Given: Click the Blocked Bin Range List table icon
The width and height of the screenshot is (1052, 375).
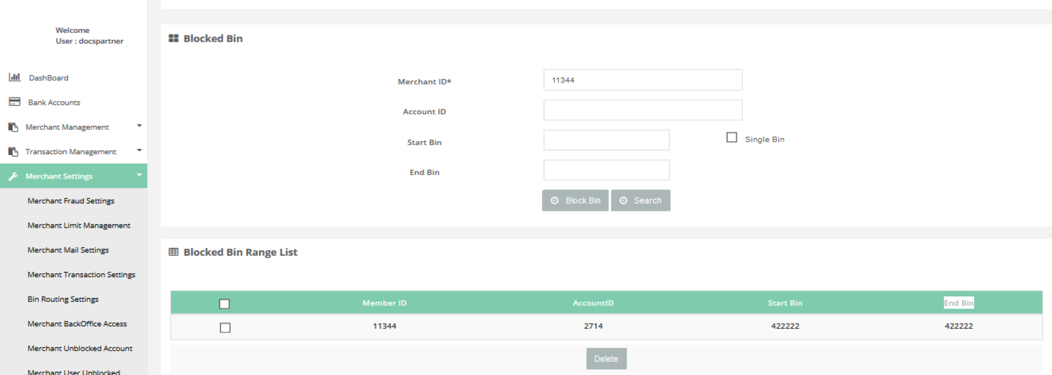Looking at the screenshot, I should (173, 252).
